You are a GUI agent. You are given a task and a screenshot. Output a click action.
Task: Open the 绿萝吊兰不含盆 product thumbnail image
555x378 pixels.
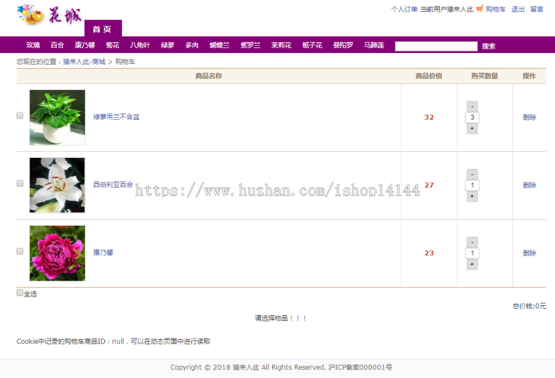click(57, 117)
